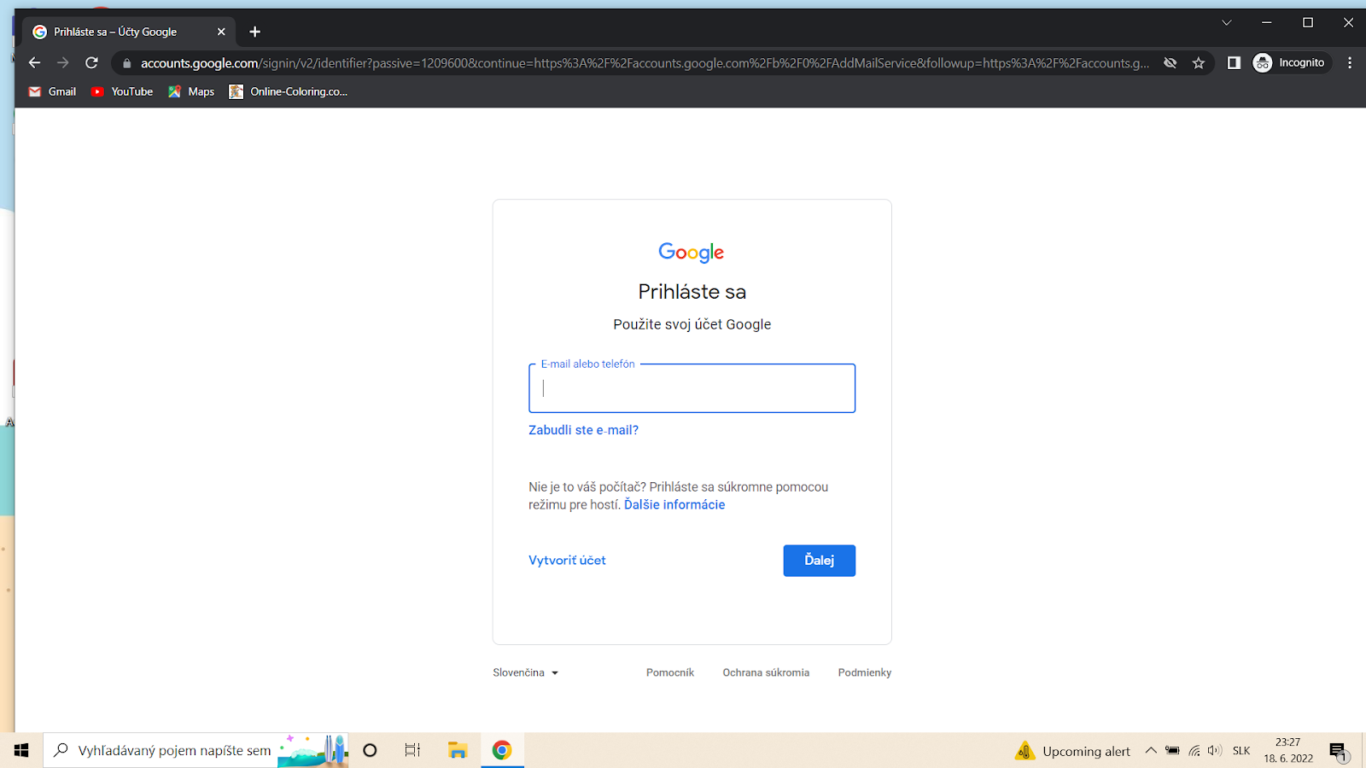The width and height of the screenshot is (1366, 768).
Task: Select the Prihláste sa – Účty Google tab
Action: (128, 32)
